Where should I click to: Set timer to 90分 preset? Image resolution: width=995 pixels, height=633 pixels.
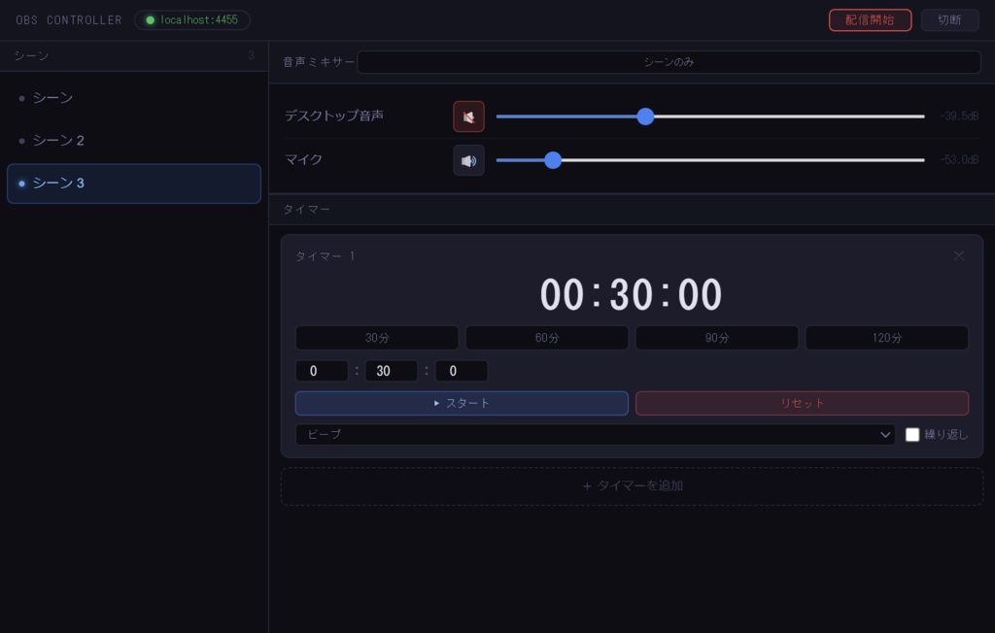tap(716, 338)
